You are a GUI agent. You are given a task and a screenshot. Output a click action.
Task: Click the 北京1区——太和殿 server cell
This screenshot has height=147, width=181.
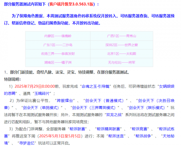pos(122,54)
